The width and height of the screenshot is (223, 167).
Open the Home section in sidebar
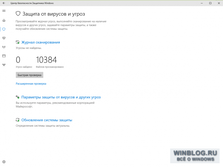(x=4, y=20)
